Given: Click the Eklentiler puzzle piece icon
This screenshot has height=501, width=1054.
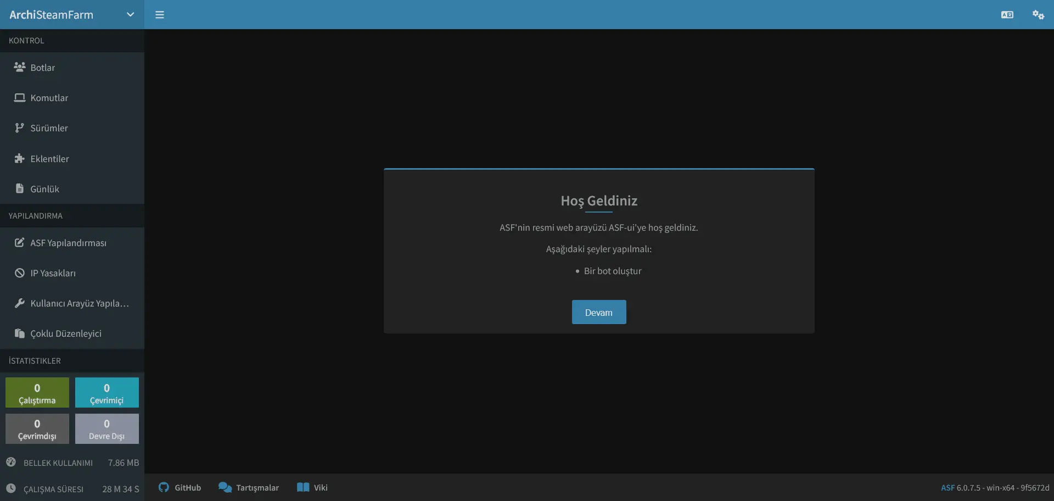Looking at the screenshot, I should (20, 159).
